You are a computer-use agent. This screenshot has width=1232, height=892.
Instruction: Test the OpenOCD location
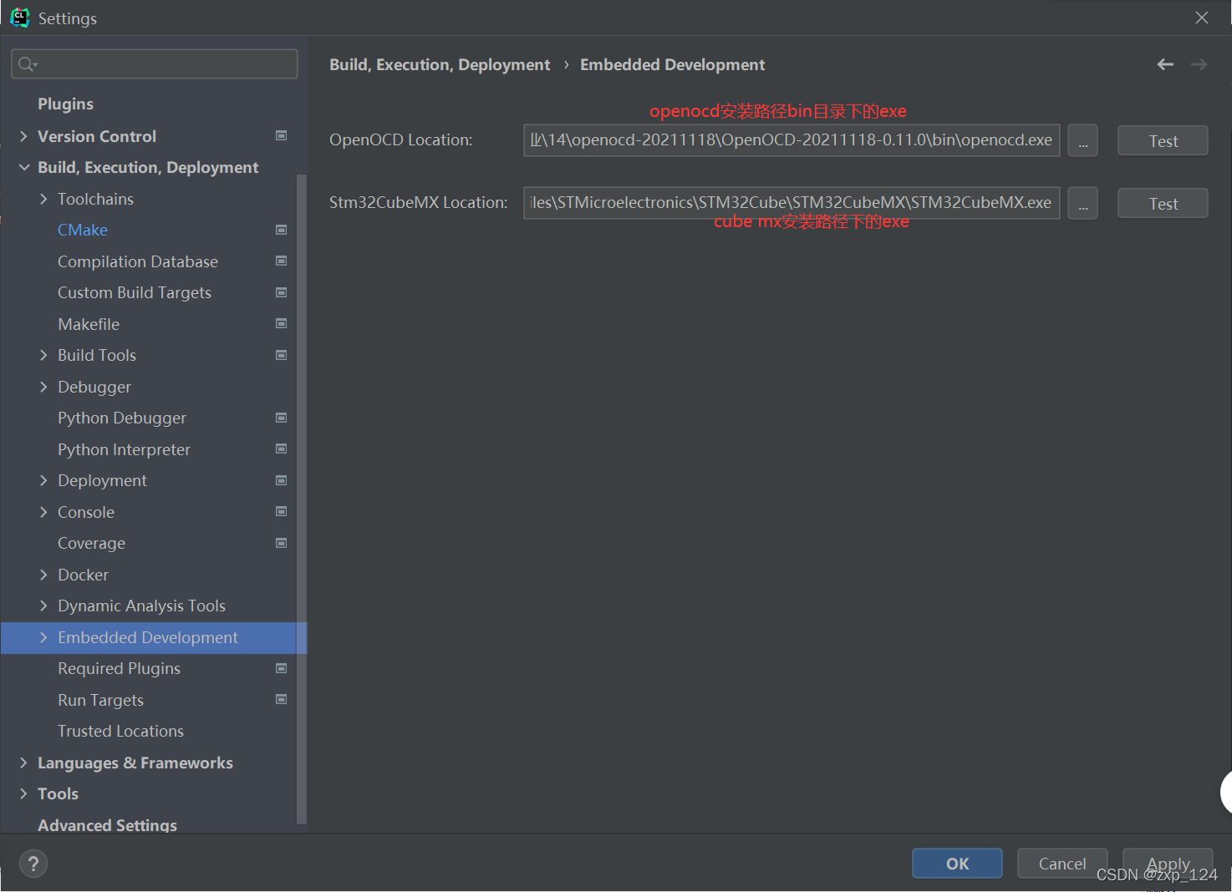(x=1163, y=140)
